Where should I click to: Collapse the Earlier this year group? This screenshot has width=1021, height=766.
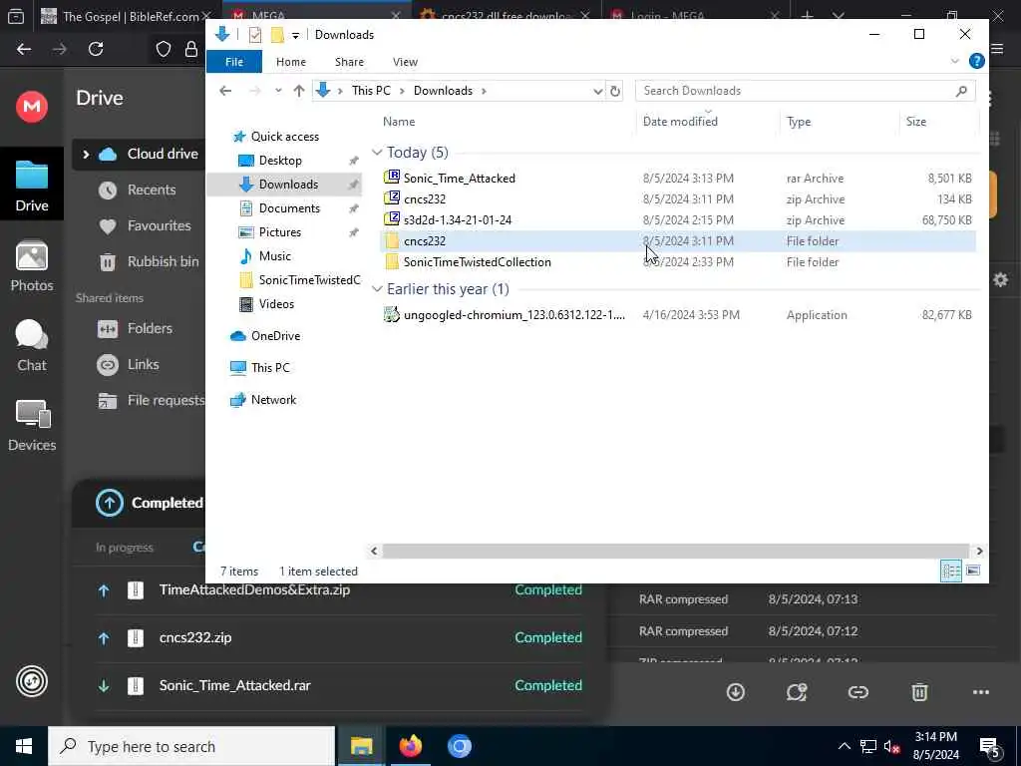point(377,289)
